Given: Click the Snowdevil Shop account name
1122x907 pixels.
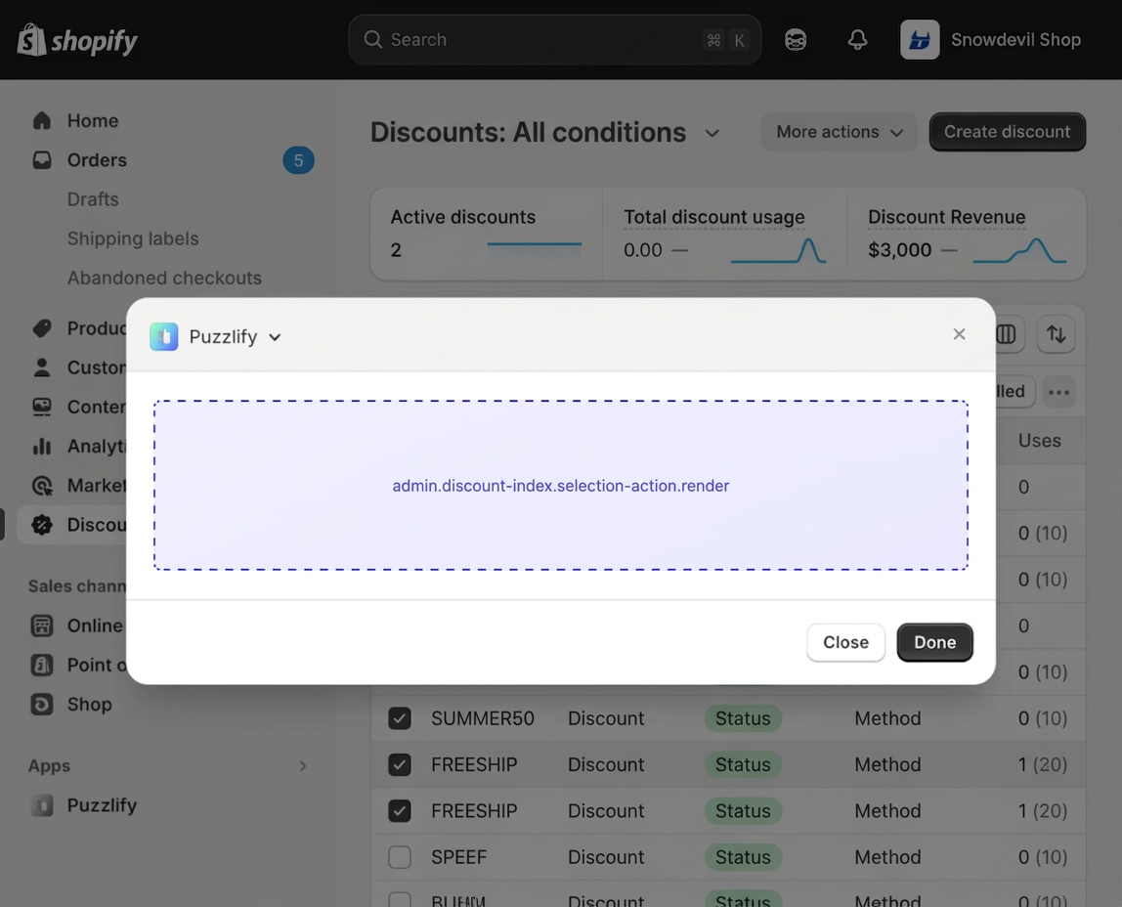Looking at the screenshot, I should (x=1015, y=40).
